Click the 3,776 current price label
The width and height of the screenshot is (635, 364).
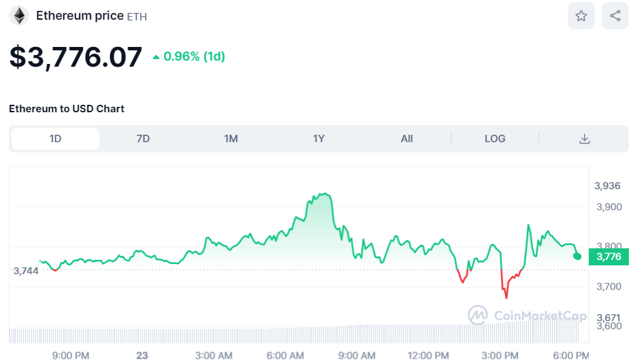click(608, 257)
